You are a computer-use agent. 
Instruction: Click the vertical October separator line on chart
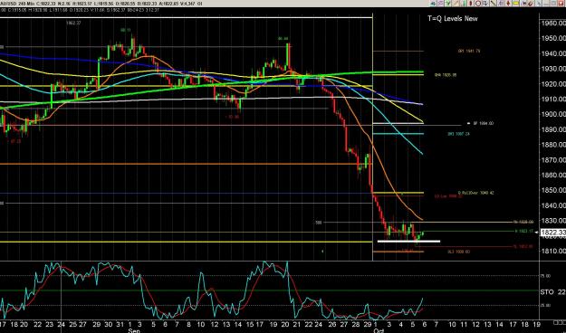pyautogui.click(x=372, y=138)
